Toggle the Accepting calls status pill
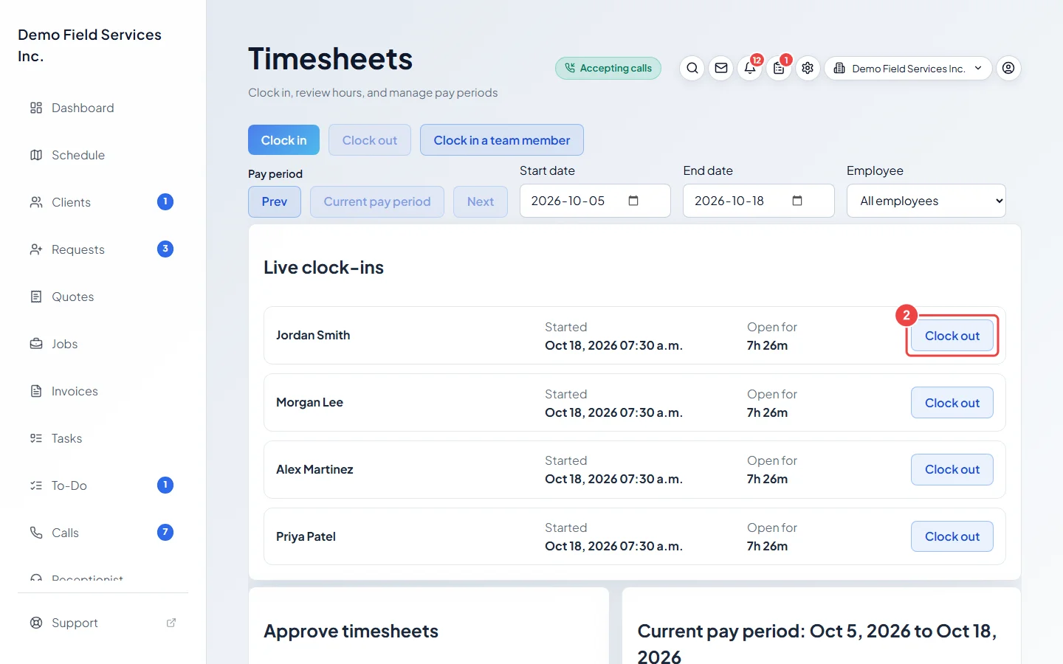 point(608,68)
